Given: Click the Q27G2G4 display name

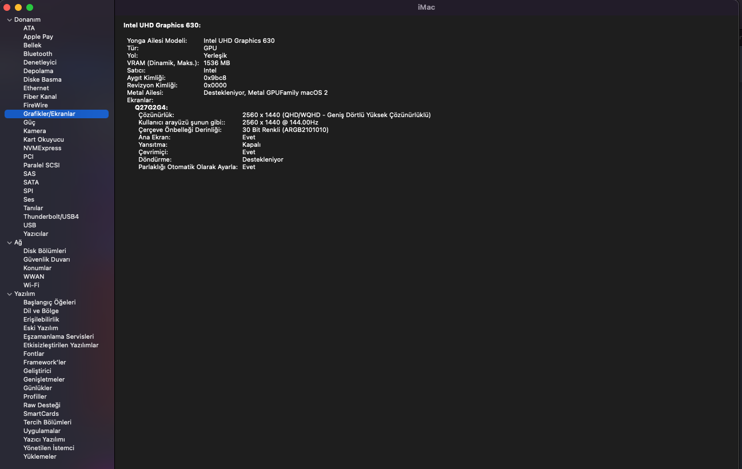Looking at the screenshot, I should point(151,107).
